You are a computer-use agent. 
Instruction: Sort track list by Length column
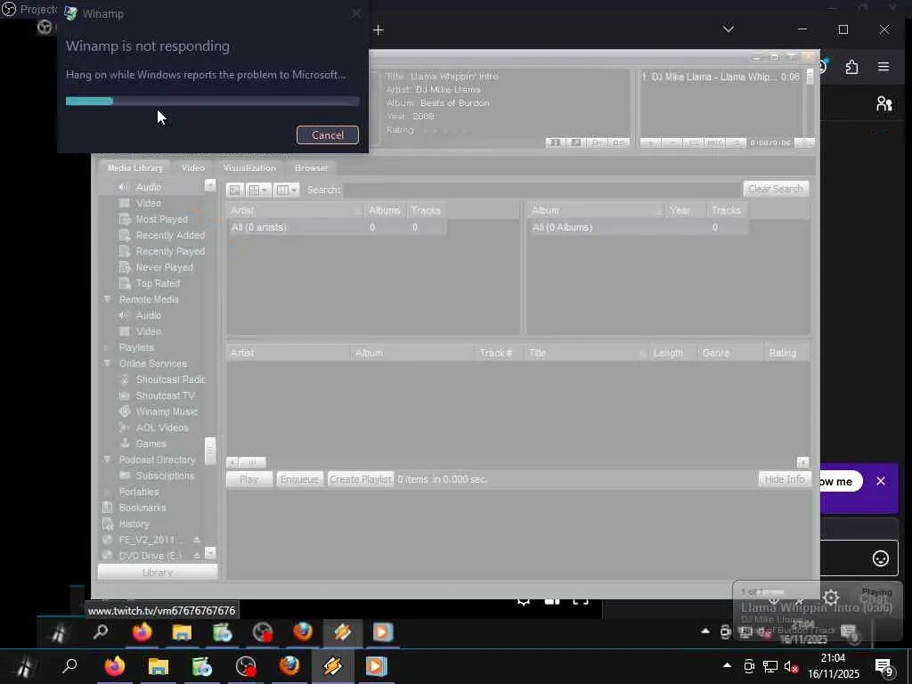coord(673,353)
